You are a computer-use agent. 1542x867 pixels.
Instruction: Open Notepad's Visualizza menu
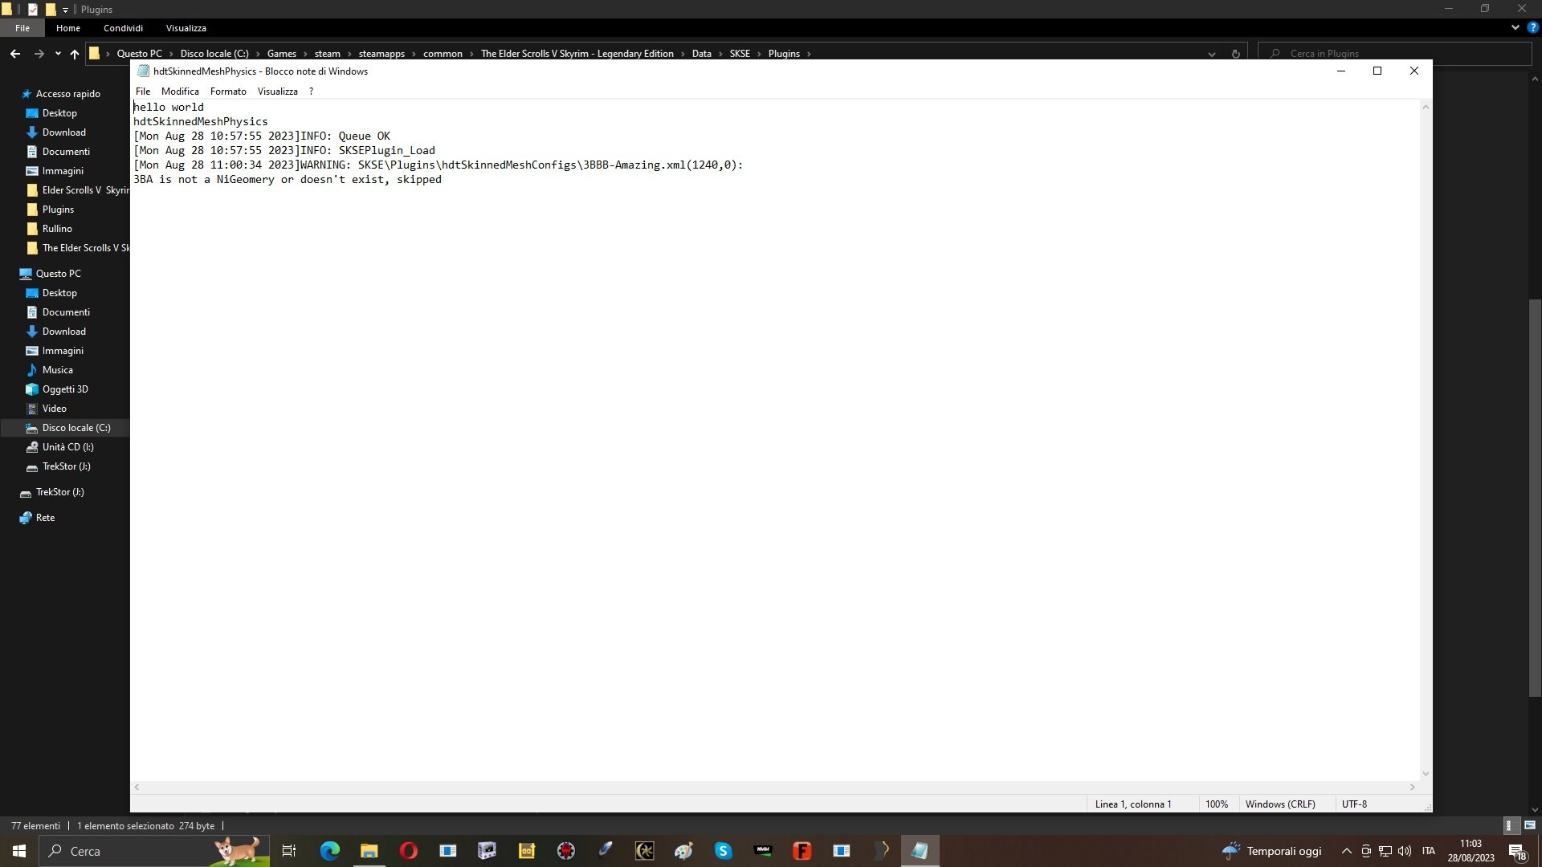coord(277,92)
